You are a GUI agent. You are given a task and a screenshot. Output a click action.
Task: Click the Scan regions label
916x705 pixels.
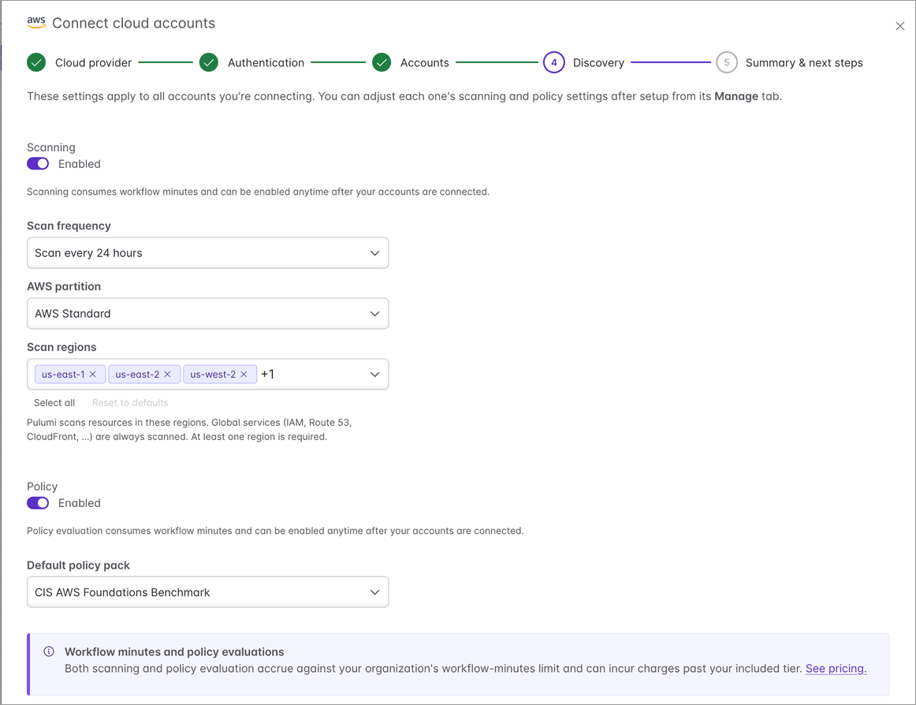click(61, 347)
